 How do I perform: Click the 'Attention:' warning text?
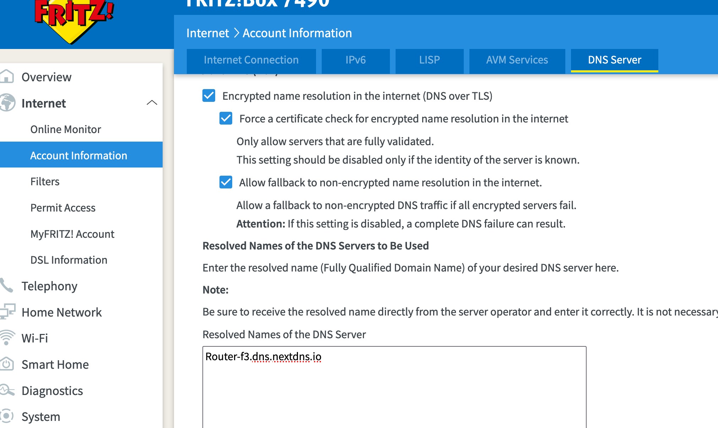[x=261, y=224]
